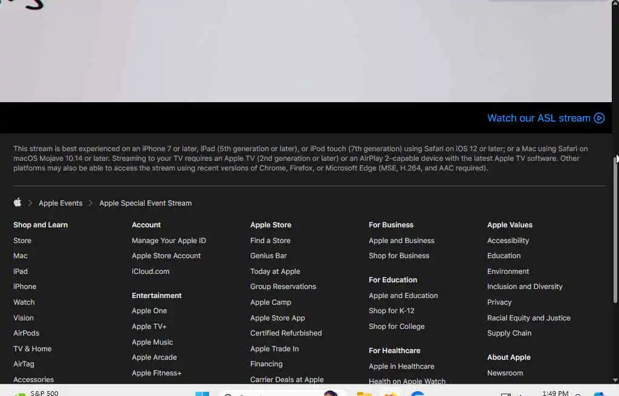
Task: Click Financing link
Action: click(266, 364)
